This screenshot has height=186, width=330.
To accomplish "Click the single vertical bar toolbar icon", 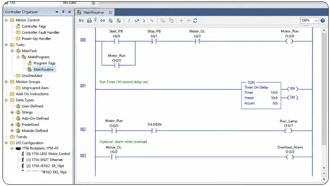I will point(129,21).
